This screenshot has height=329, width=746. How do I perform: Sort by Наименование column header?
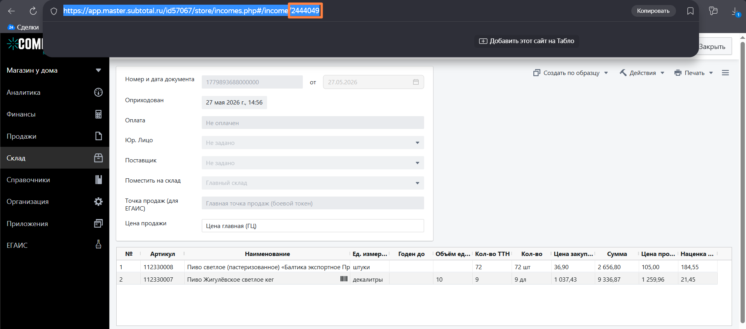pyautogui.click(x=267, y=254)
